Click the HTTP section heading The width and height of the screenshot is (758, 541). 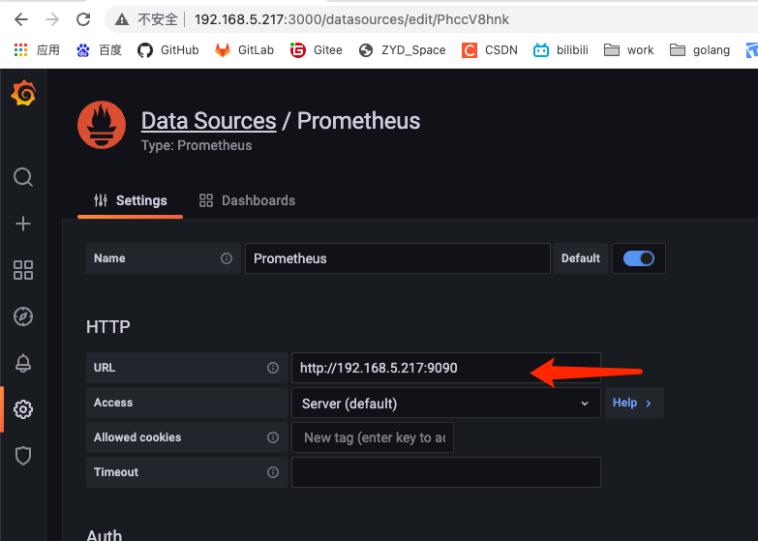(108, 327)
